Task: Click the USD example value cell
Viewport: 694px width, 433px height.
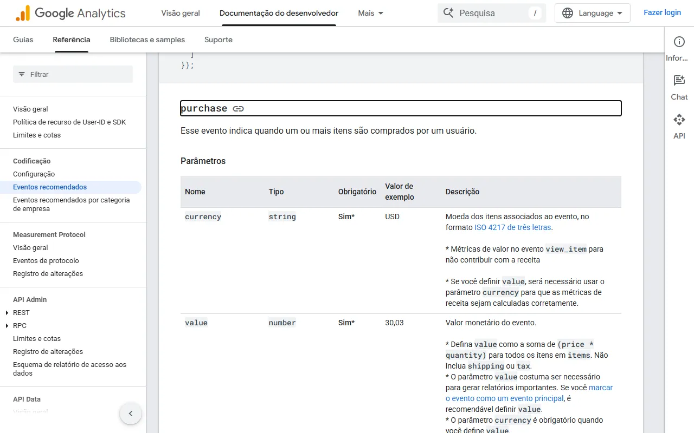Action: point(392,216)
